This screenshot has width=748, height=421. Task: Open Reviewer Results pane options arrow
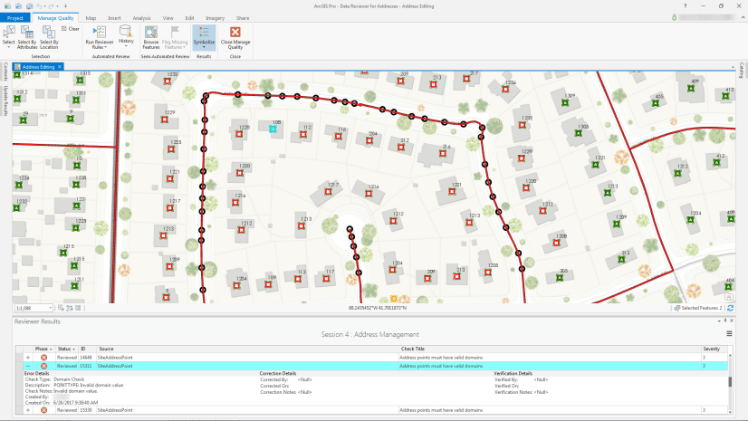[719, 321]
